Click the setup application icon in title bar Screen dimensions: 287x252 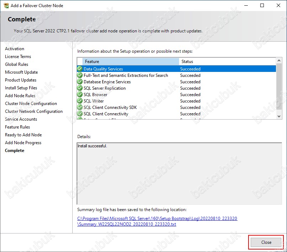[x=6, y=5]
